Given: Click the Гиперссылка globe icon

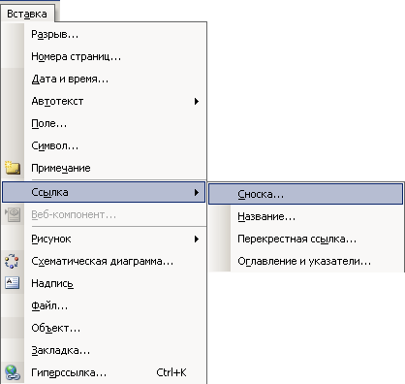Looking at the screenshot, I should 13,372.
